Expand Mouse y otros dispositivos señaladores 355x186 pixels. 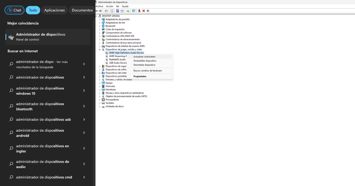[100, 93]
